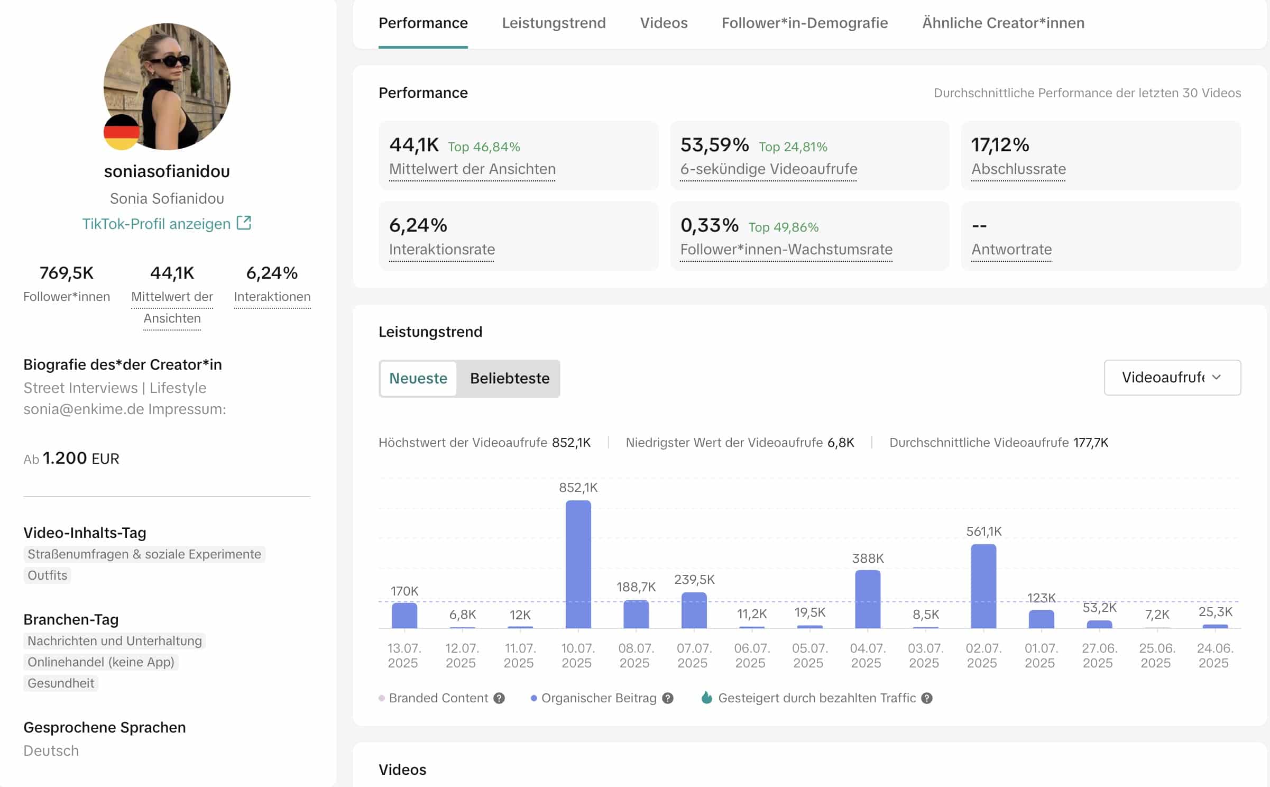This screenshot has width=1270, height=787.
Task: Switch to Beliebteste sorting
Action: (x=509, y=378)
